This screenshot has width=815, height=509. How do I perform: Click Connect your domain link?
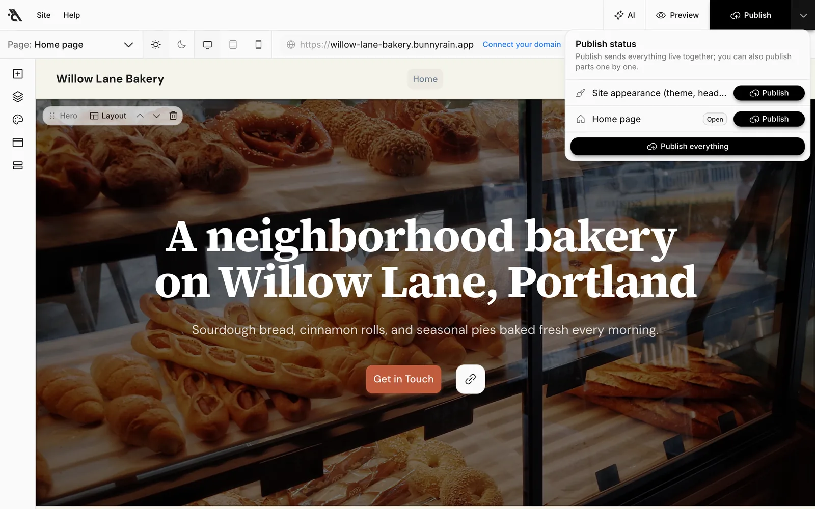point(522,45)
